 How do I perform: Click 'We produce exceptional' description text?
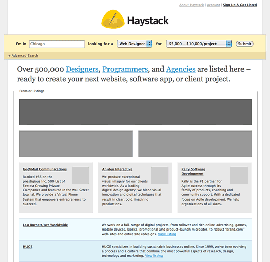(121, 177)
